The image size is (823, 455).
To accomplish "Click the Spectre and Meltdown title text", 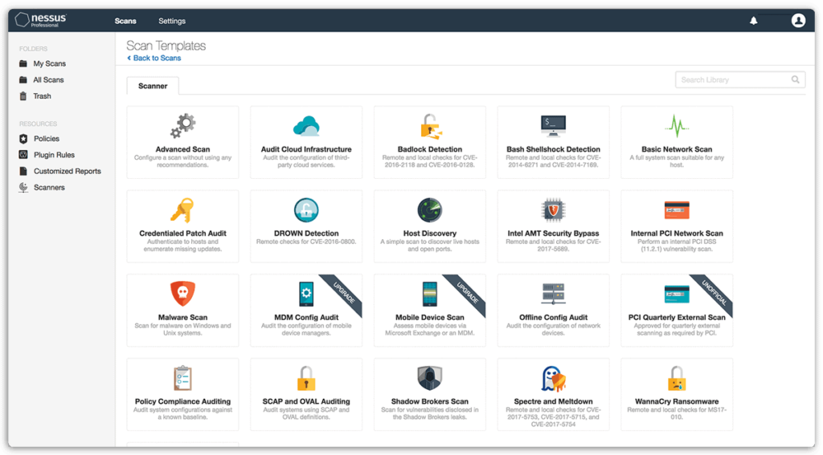I will click(x=553, y=401).
